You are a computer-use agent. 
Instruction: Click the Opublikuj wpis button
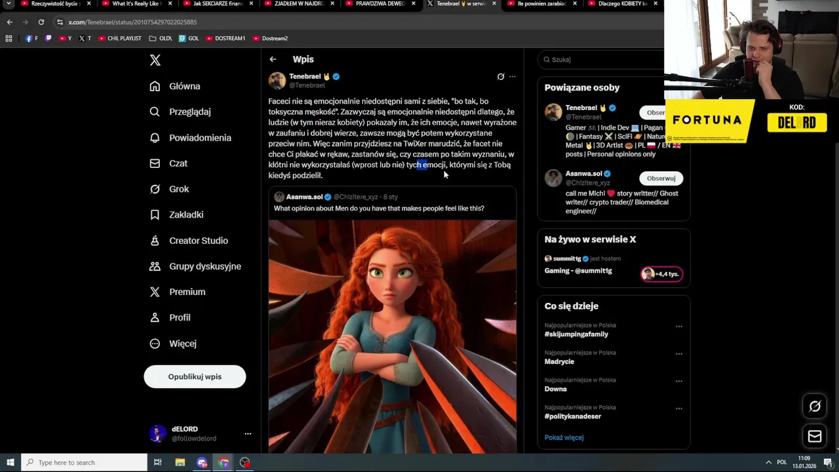pyautogui.click(x=195, y=376)
